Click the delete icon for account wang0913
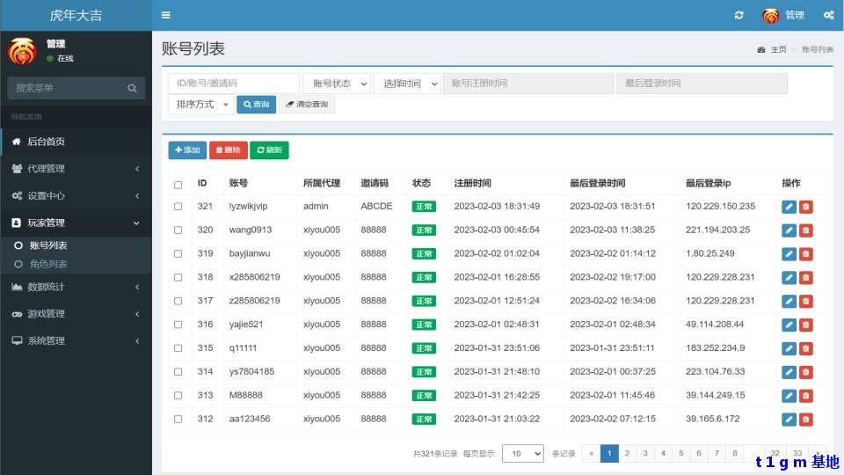 [806, 230]
